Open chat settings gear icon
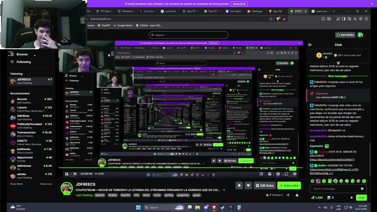This screenshot has height=212, width=377. pos(351,198)
